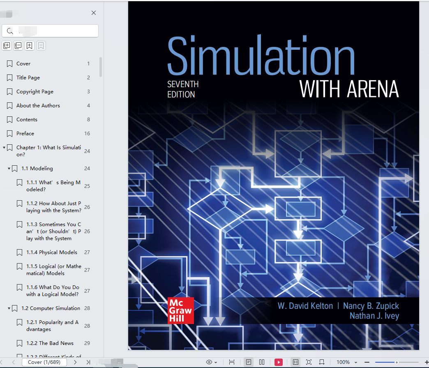This screenshot has width=429, height=368.
Task: Focus the bookmark search field
Action: [50, 31]
